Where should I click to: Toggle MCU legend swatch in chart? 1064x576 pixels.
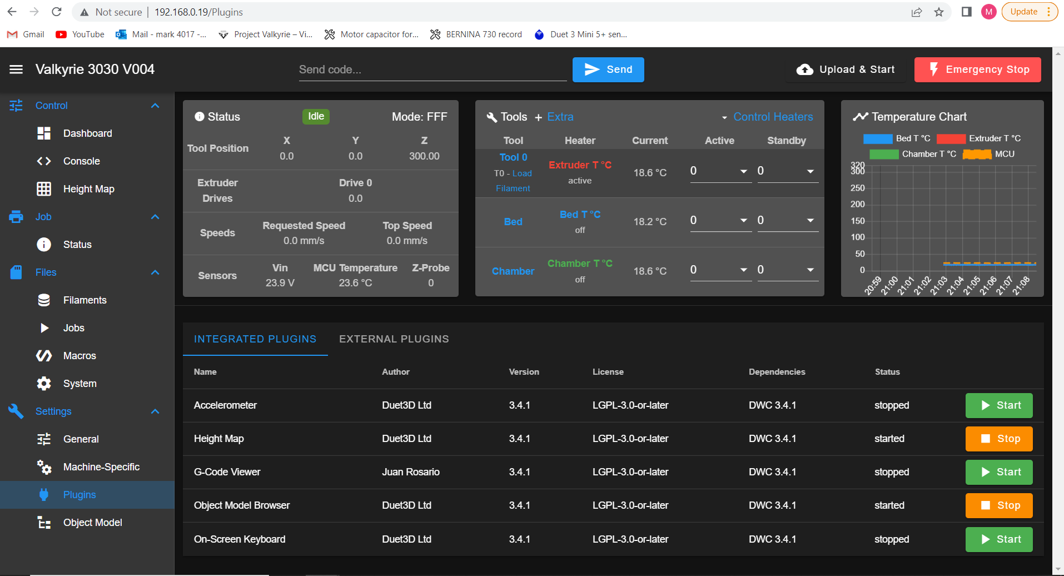[x=977, y=154]
